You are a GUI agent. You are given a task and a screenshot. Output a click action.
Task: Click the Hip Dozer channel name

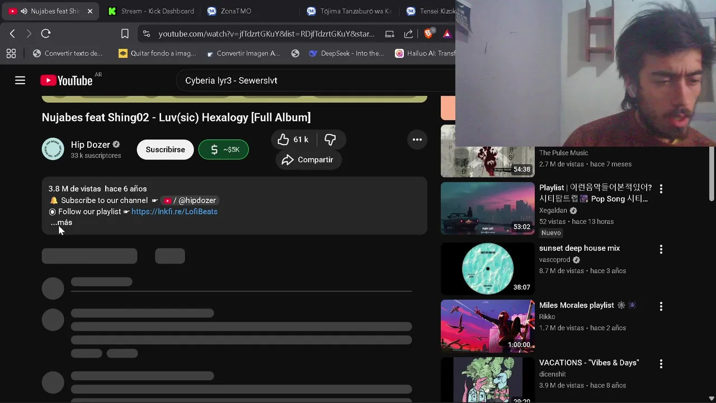(90, 145)
